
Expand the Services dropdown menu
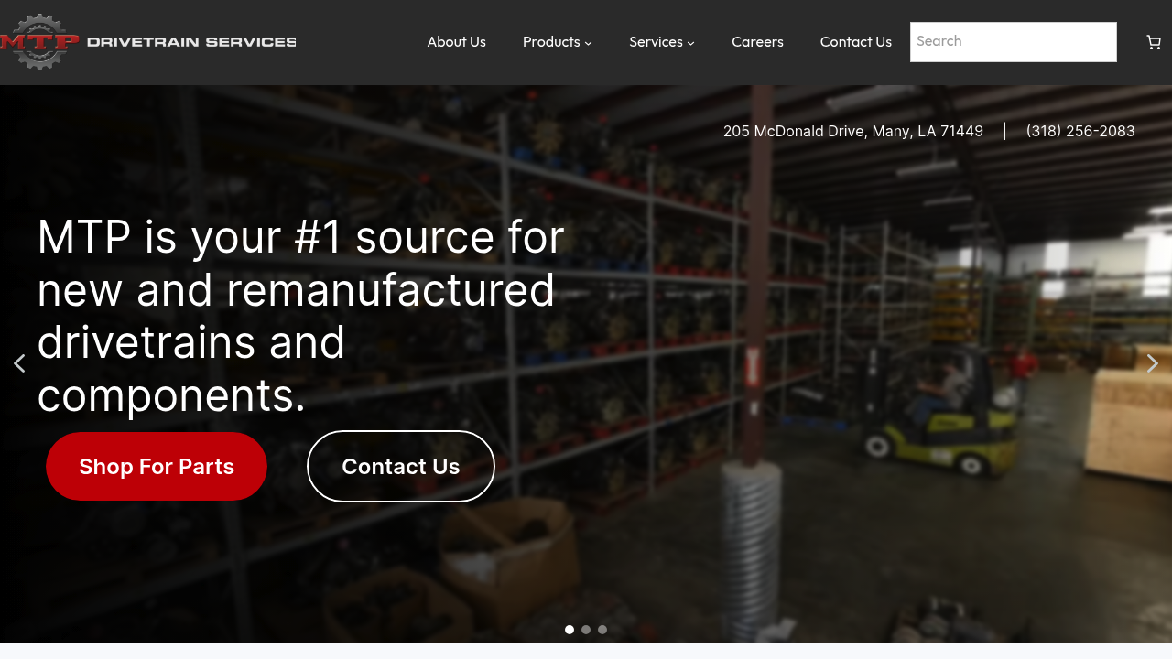[662, 42]
